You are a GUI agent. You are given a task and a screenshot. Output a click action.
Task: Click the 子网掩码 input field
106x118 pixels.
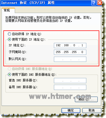tap(70, 52)
